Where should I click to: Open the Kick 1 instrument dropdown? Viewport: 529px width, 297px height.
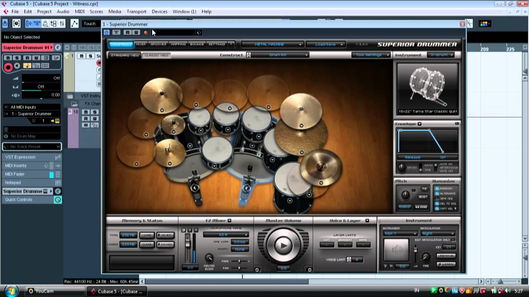pyautogui.click(x=400, y=233)
